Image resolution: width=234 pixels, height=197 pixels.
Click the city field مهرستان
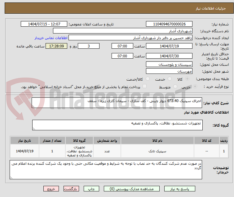pyautogui.click(x=169, y=71)
